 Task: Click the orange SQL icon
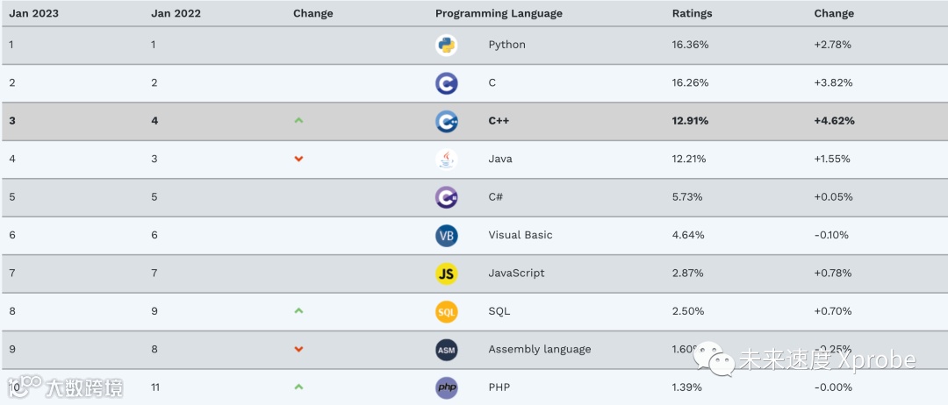click(x=446, y=311)
